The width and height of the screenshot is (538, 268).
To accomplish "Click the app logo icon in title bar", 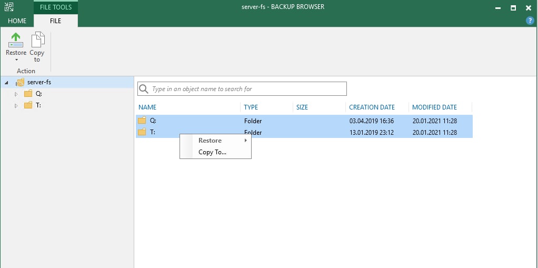I will coord(8,7).
